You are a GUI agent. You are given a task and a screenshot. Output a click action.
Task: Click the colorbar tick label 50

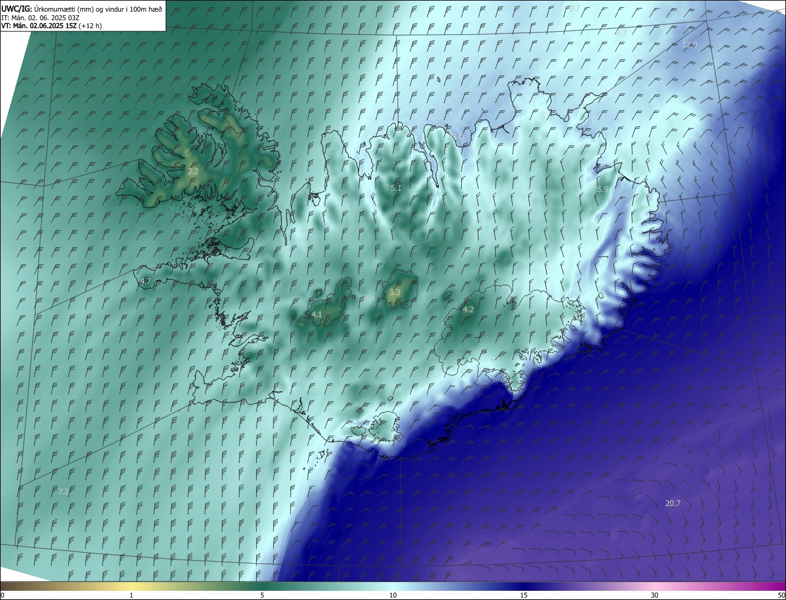tap(781, 595)
